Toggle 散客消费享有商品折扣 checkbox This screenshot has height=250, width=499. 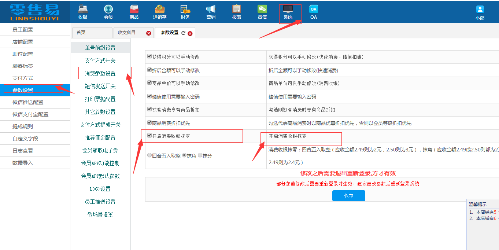149,109
